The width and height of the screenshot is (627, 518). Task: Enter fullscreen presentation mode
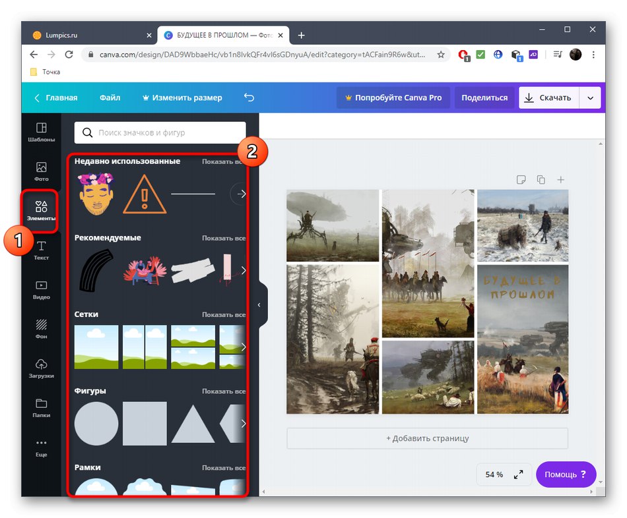pyautogui.click(x=518, y=475)
